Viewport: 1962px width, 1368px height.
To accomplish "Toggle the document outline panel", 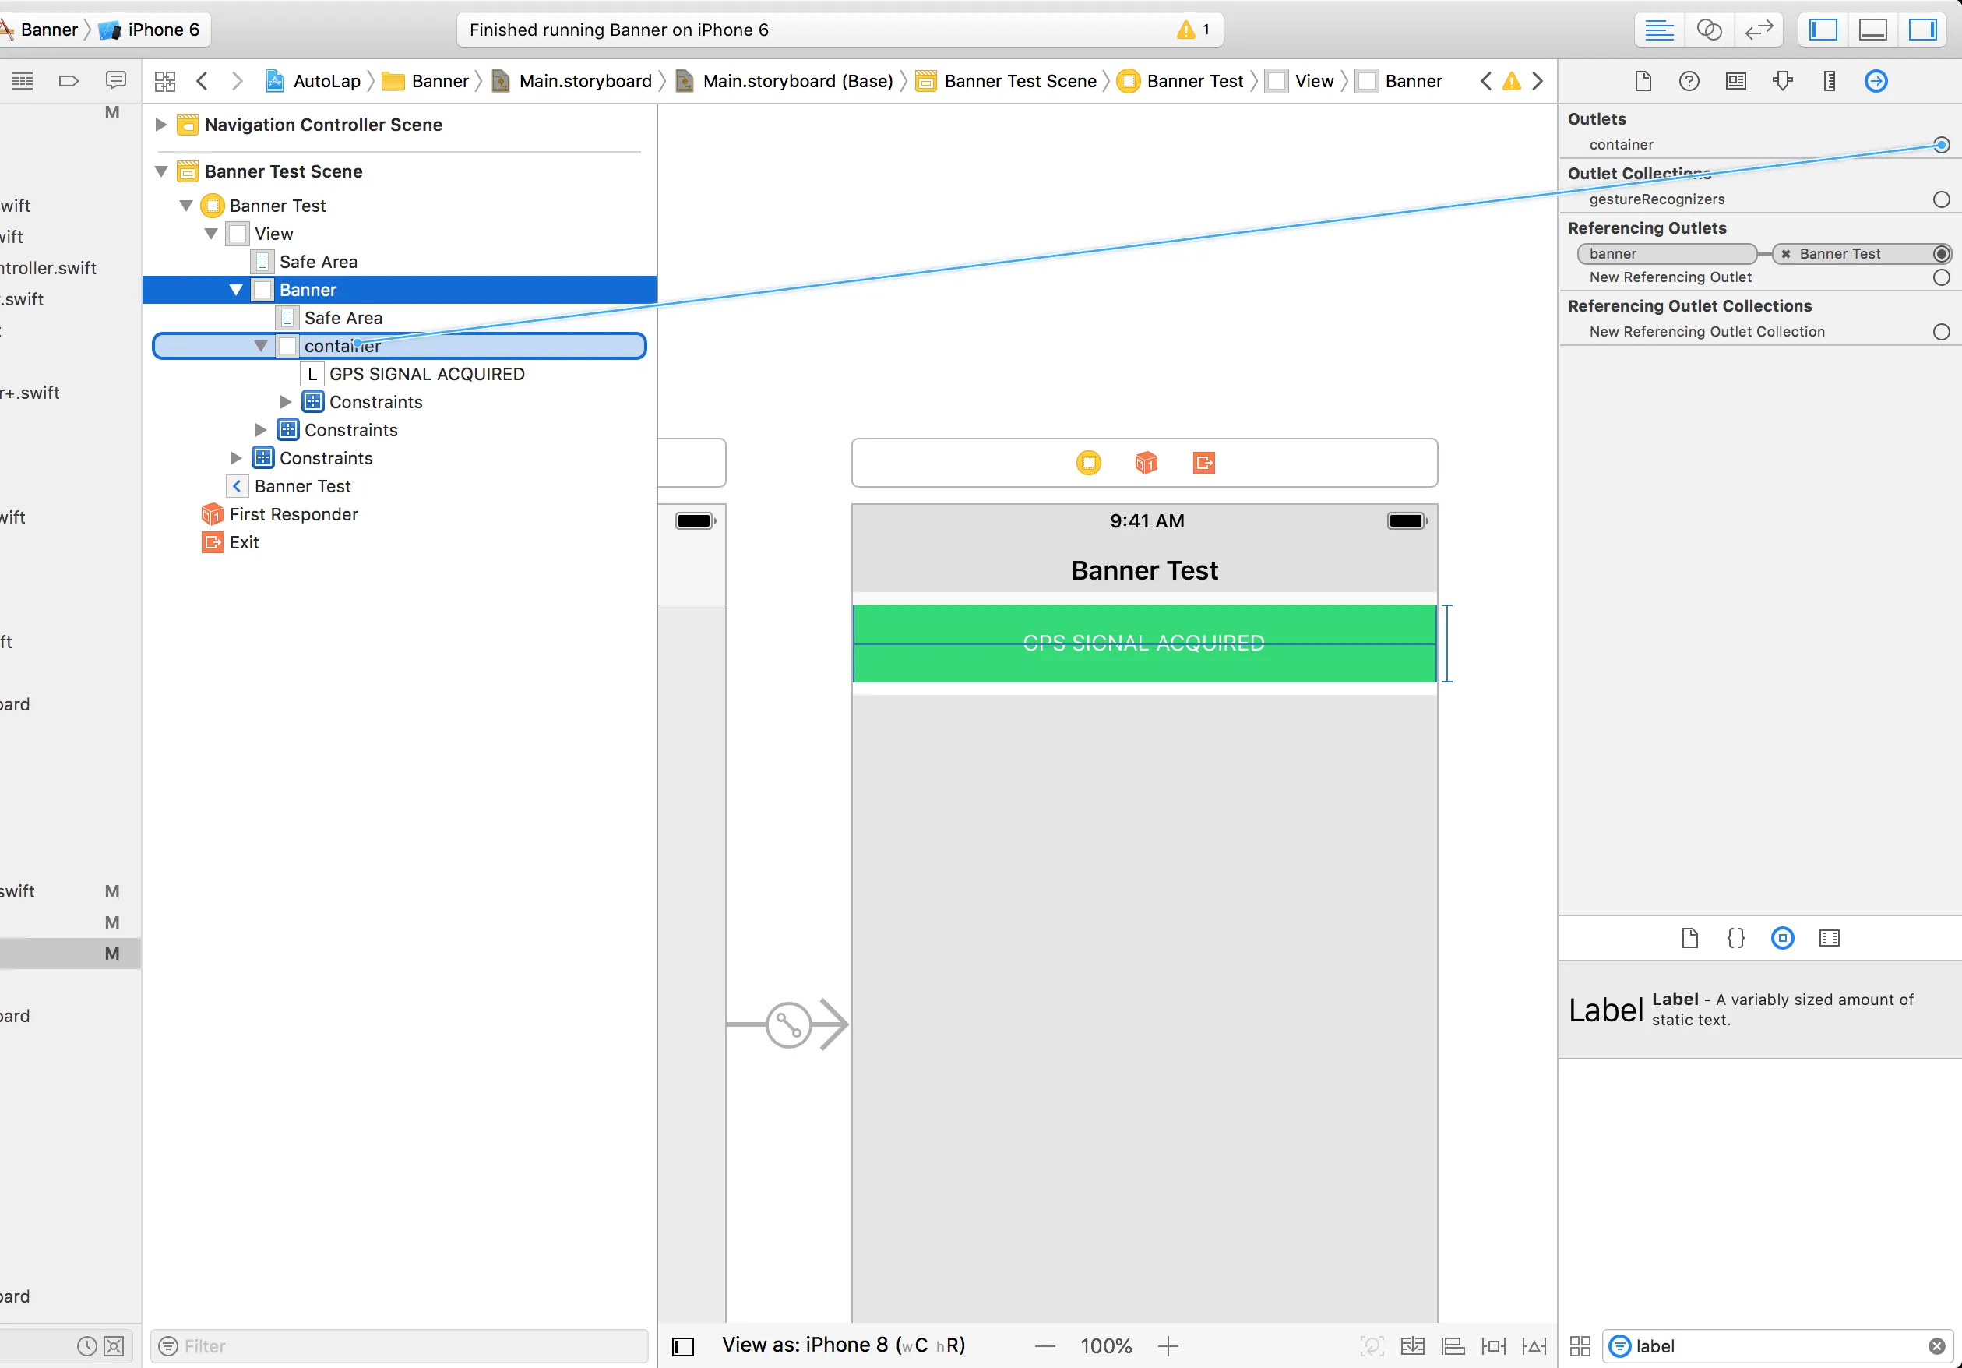I will point(683,1347).
